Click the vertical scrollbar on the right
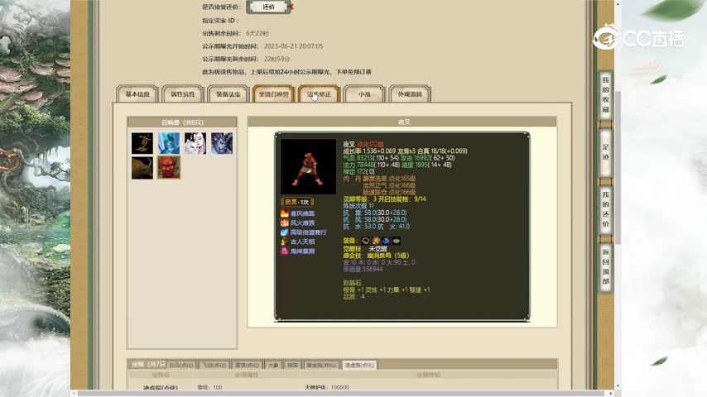 [x=618, y=167]
